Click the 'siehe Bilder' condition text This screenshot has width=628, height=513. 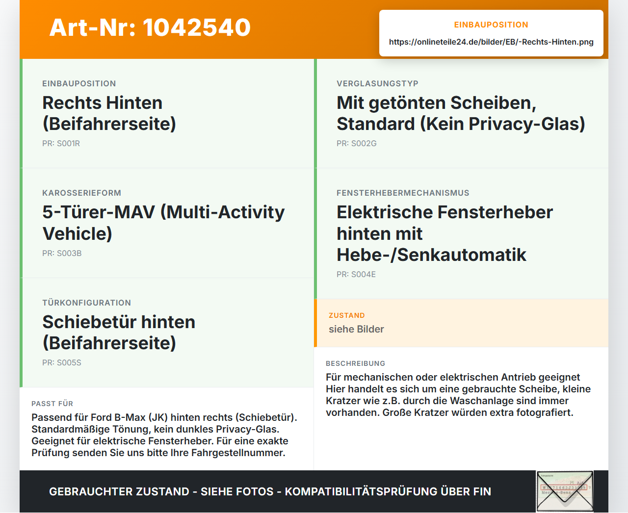coord(356,329)
